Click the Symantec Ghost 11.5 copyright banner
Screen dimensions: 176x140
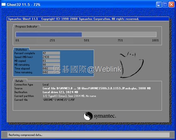[88, 19]
